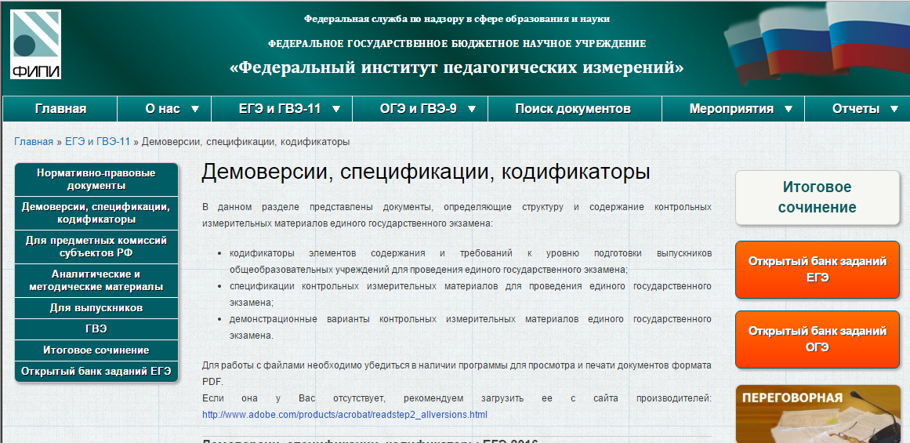This screenshot has height=443, width=910.
Task: Open the Отчеты menu arrow
Action: pyautogui.click(x=894, y=109)
